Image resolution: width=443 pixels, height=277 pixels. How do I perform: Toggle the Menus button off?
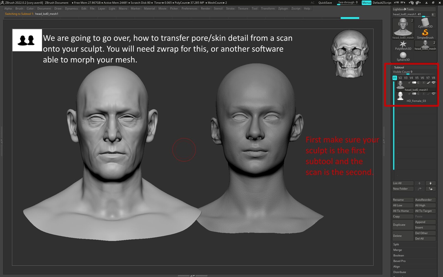[367, 2]
